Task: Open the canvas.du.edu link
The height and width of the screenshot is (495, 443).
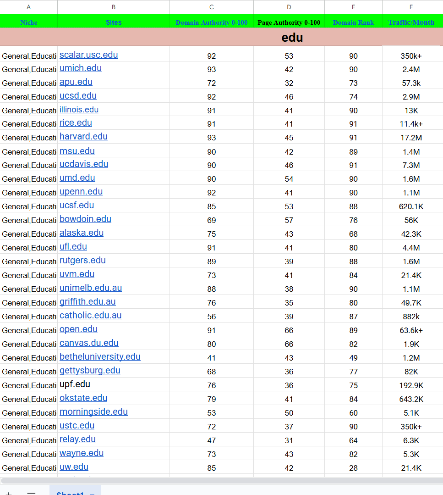Action: [89, 343]
